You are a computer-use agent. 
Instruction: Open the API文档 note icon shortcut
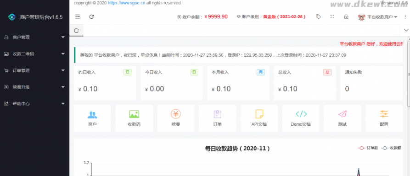click(x=259, y=114)
